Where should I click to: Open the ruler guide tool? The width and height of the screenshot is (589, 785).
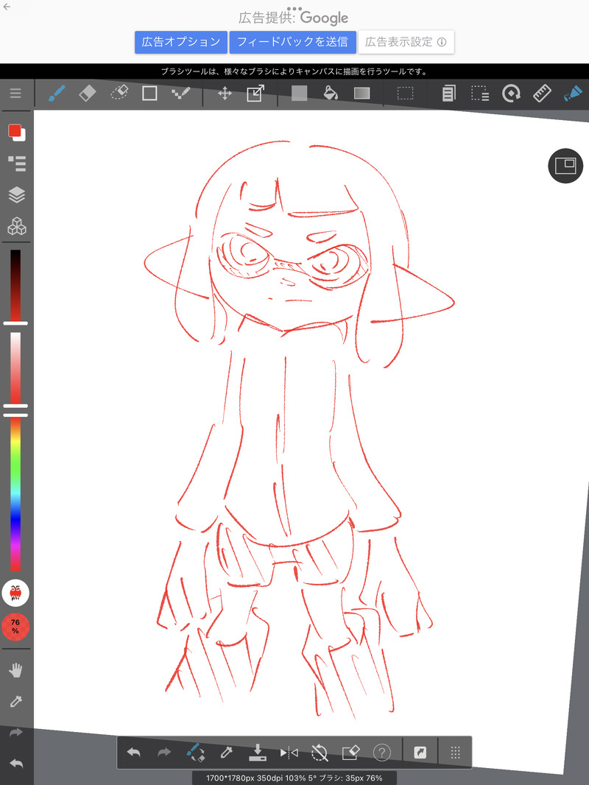542,93
